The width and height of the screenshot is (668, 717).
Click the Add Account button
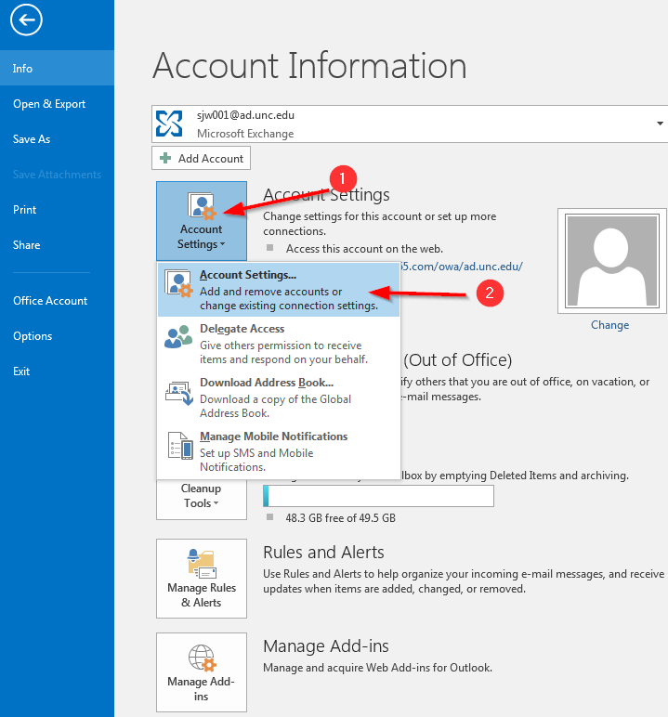pos(202,159)
